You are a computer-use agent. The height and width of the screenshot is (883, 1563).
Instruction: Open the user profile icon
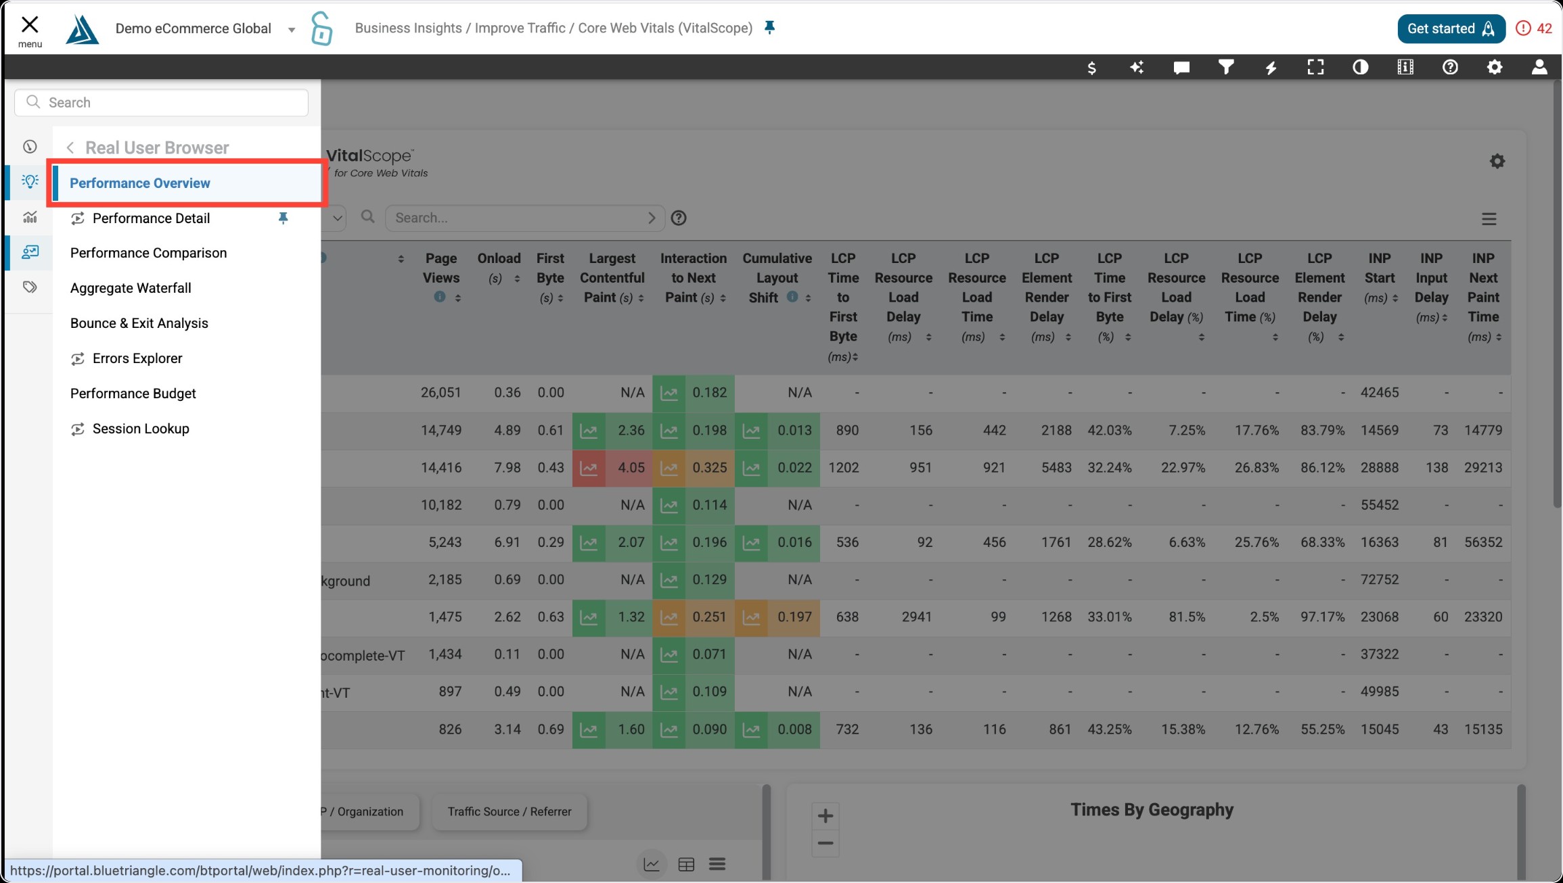1539,67
